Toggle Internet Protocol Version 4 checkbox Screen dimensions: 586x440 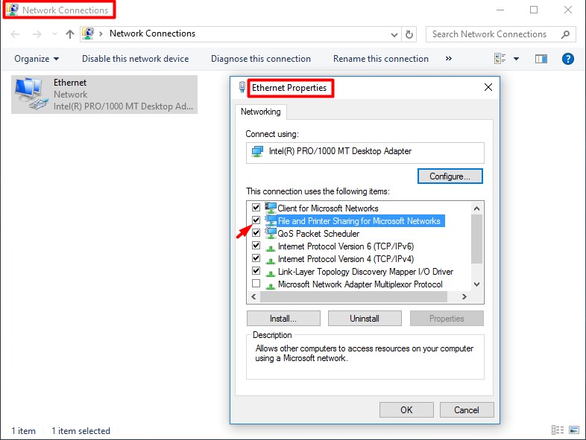256,258
